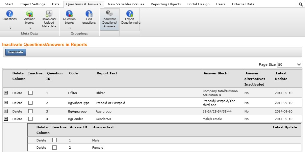305x152 pixels.
Task: Select the 'Age group' report text cell
Action: pyautogui.click(x=104, y=112)
